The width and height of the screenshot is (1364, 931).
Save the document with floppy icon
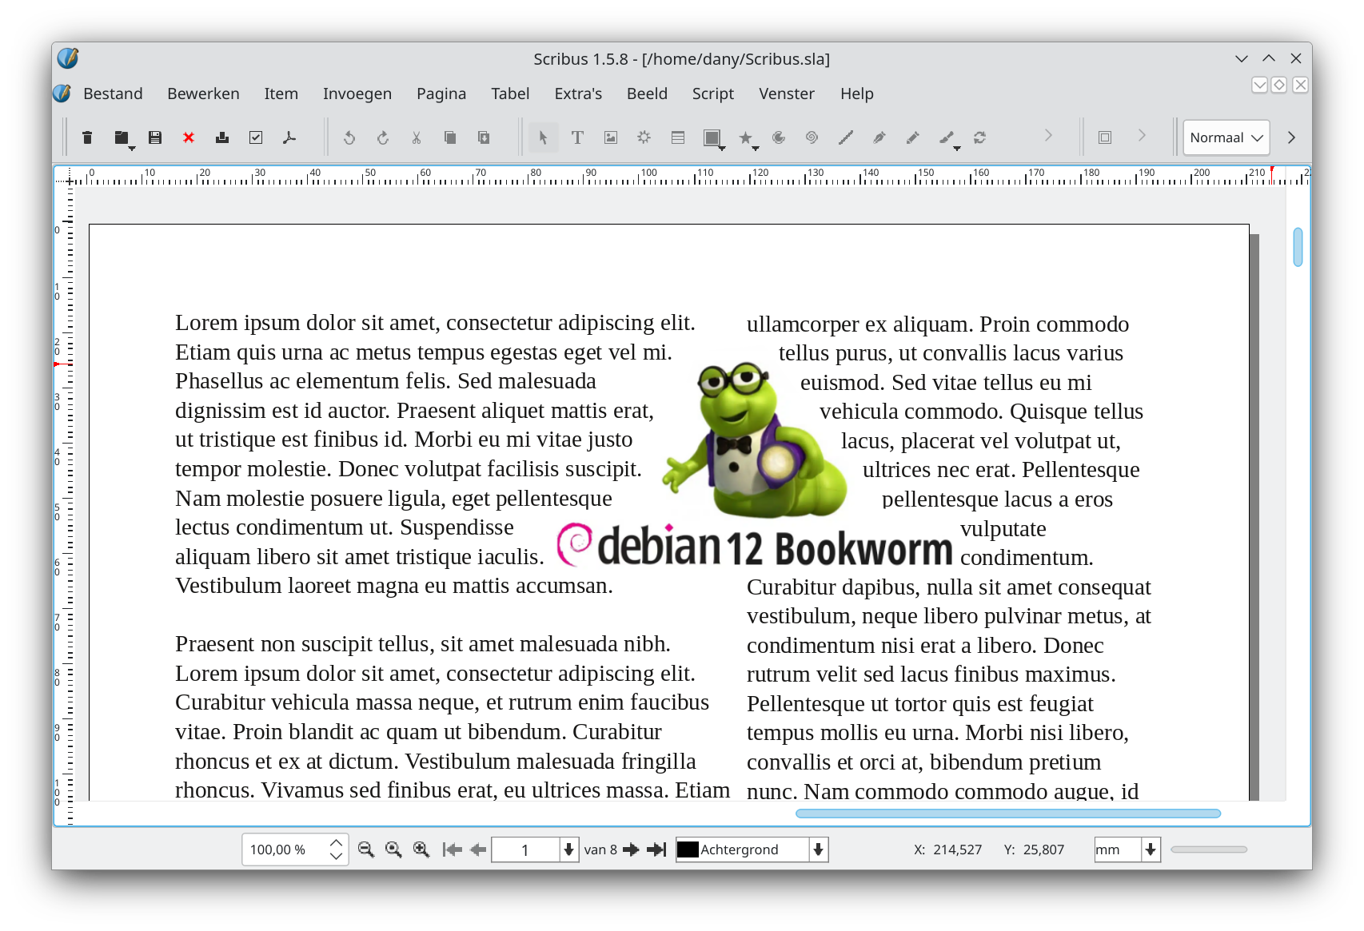[155, 137]
